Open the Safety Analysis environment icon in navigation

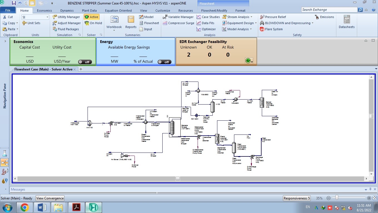[5, 172]
